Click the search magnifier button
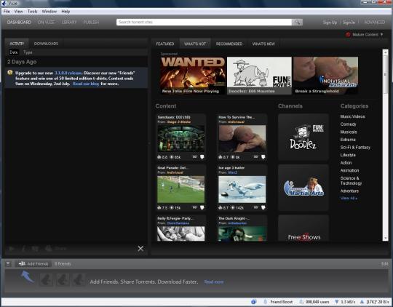 click(297, 22)
